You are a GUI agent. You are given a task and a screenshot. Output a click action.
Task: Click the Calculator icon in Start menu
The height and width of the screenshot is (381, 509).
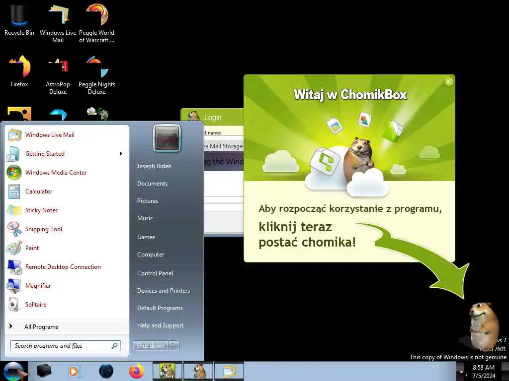[x=14, y=191]
